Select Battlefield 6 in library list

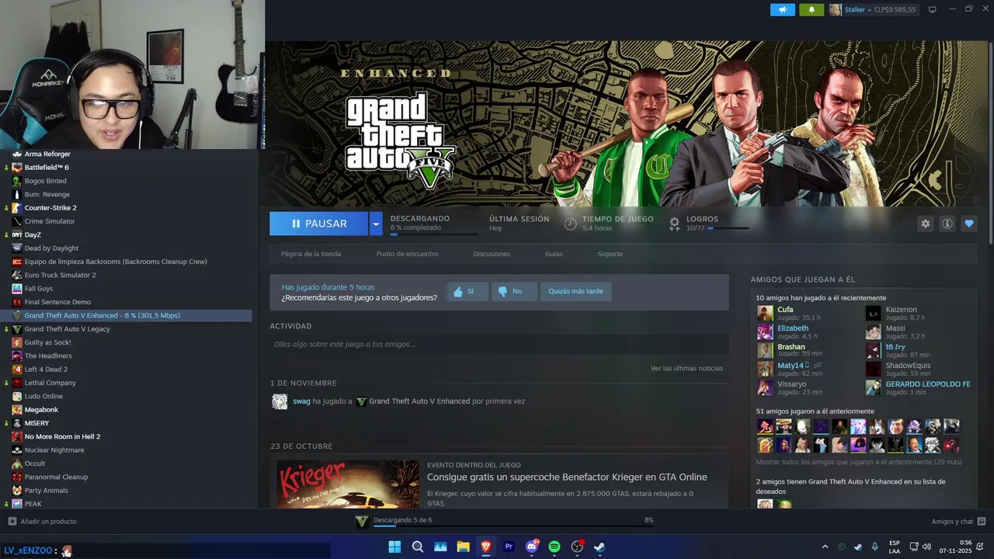point(47,168)
